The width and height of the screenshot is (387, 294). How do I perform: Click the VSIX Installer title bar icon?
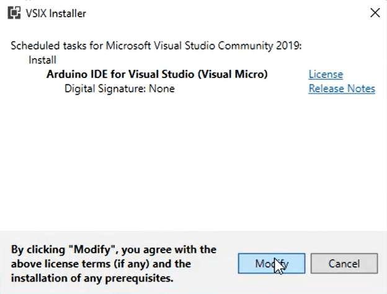pyautogui.click(x=14, y=13)
